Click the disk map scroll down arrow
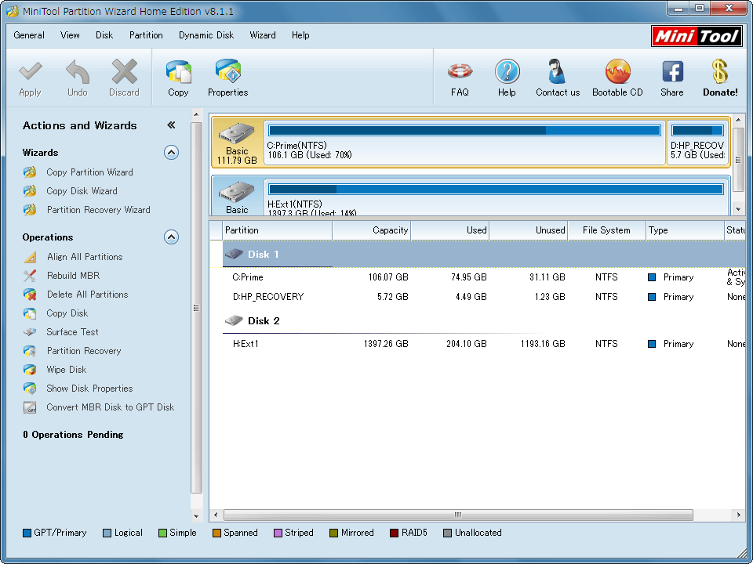Image resolution: width=753 pixels, height=564 pixels. click(738, 209)
